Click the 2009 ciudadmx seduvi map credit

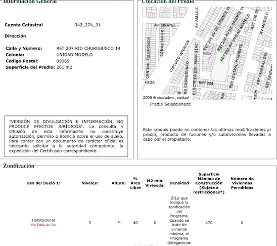coord(166,98)
